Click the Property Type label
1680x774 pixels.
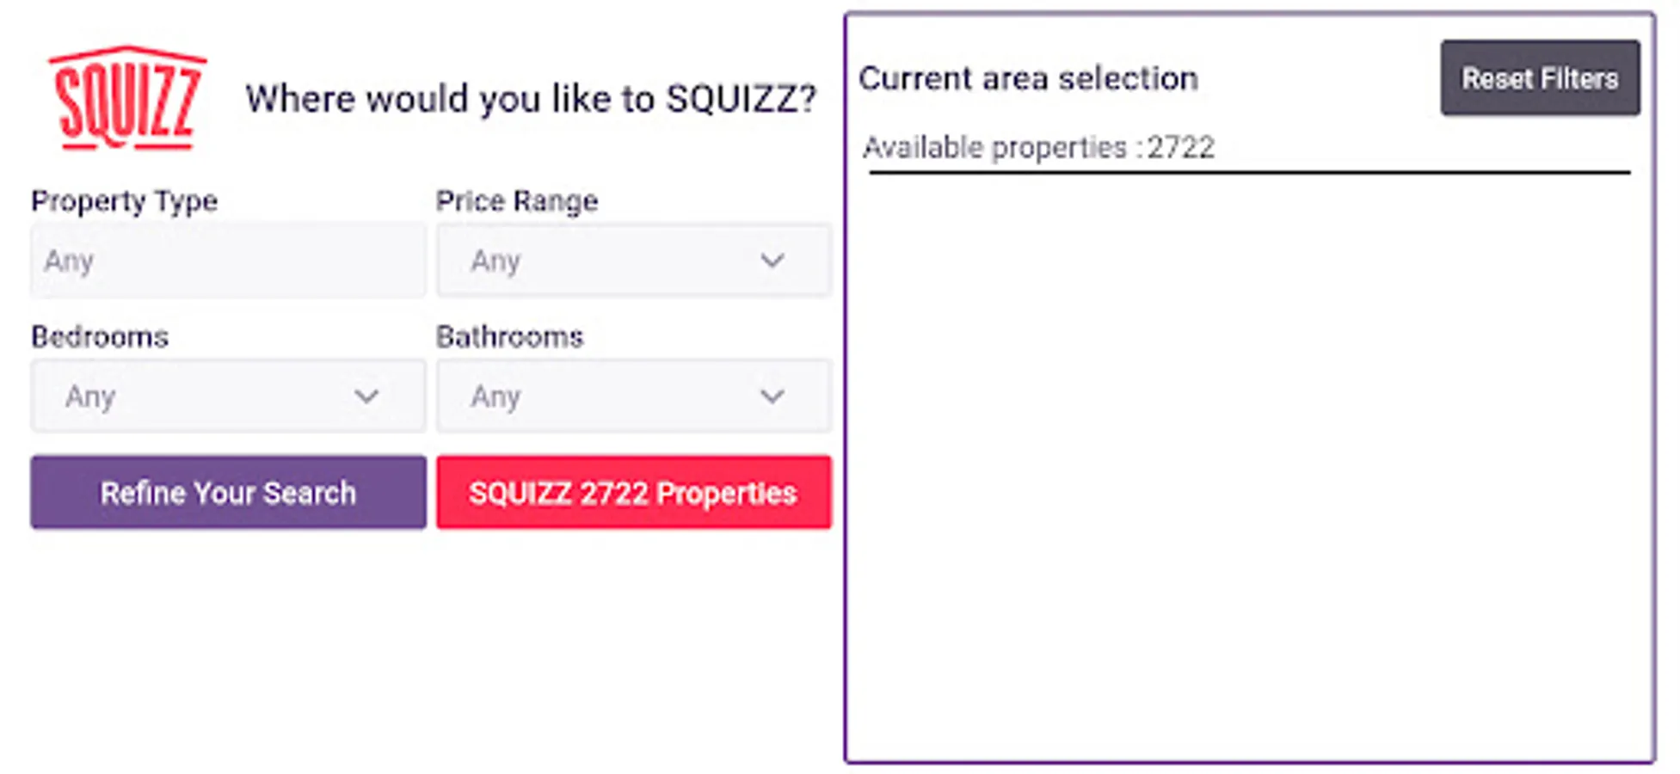pos(124,201)
